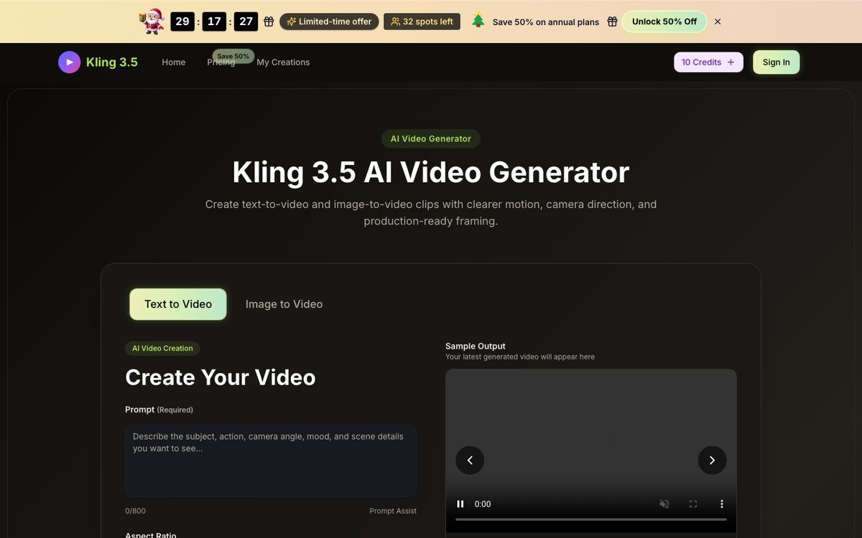Show next sample video
This screenshot has width=862, height=538.
(712, 460)
